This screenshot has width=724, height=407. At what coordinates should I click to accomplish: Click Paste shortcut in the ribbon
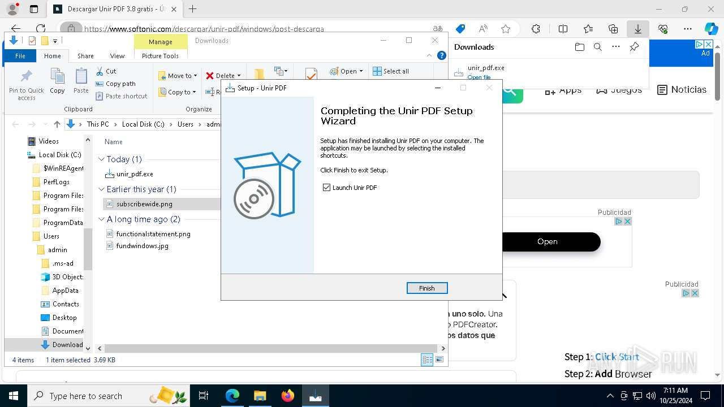(x=121, y=96)
